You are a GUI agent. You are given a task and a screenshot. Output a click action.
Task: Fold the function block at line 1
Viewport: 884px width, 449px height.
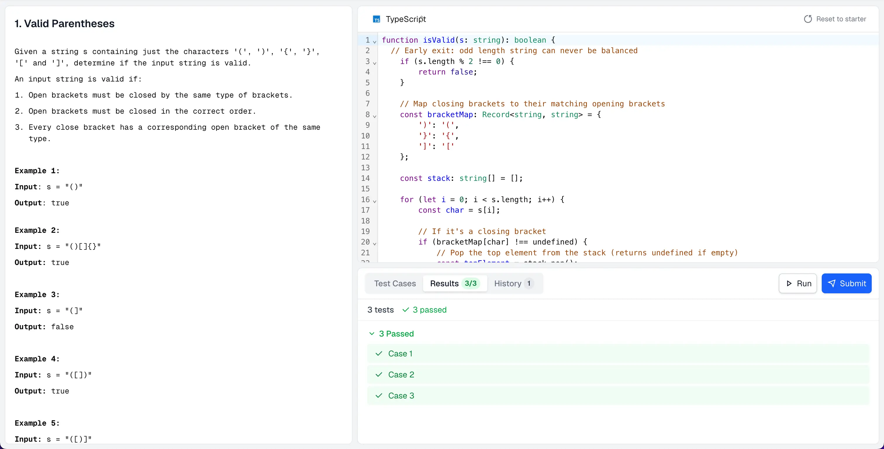[x=375, y=42]
